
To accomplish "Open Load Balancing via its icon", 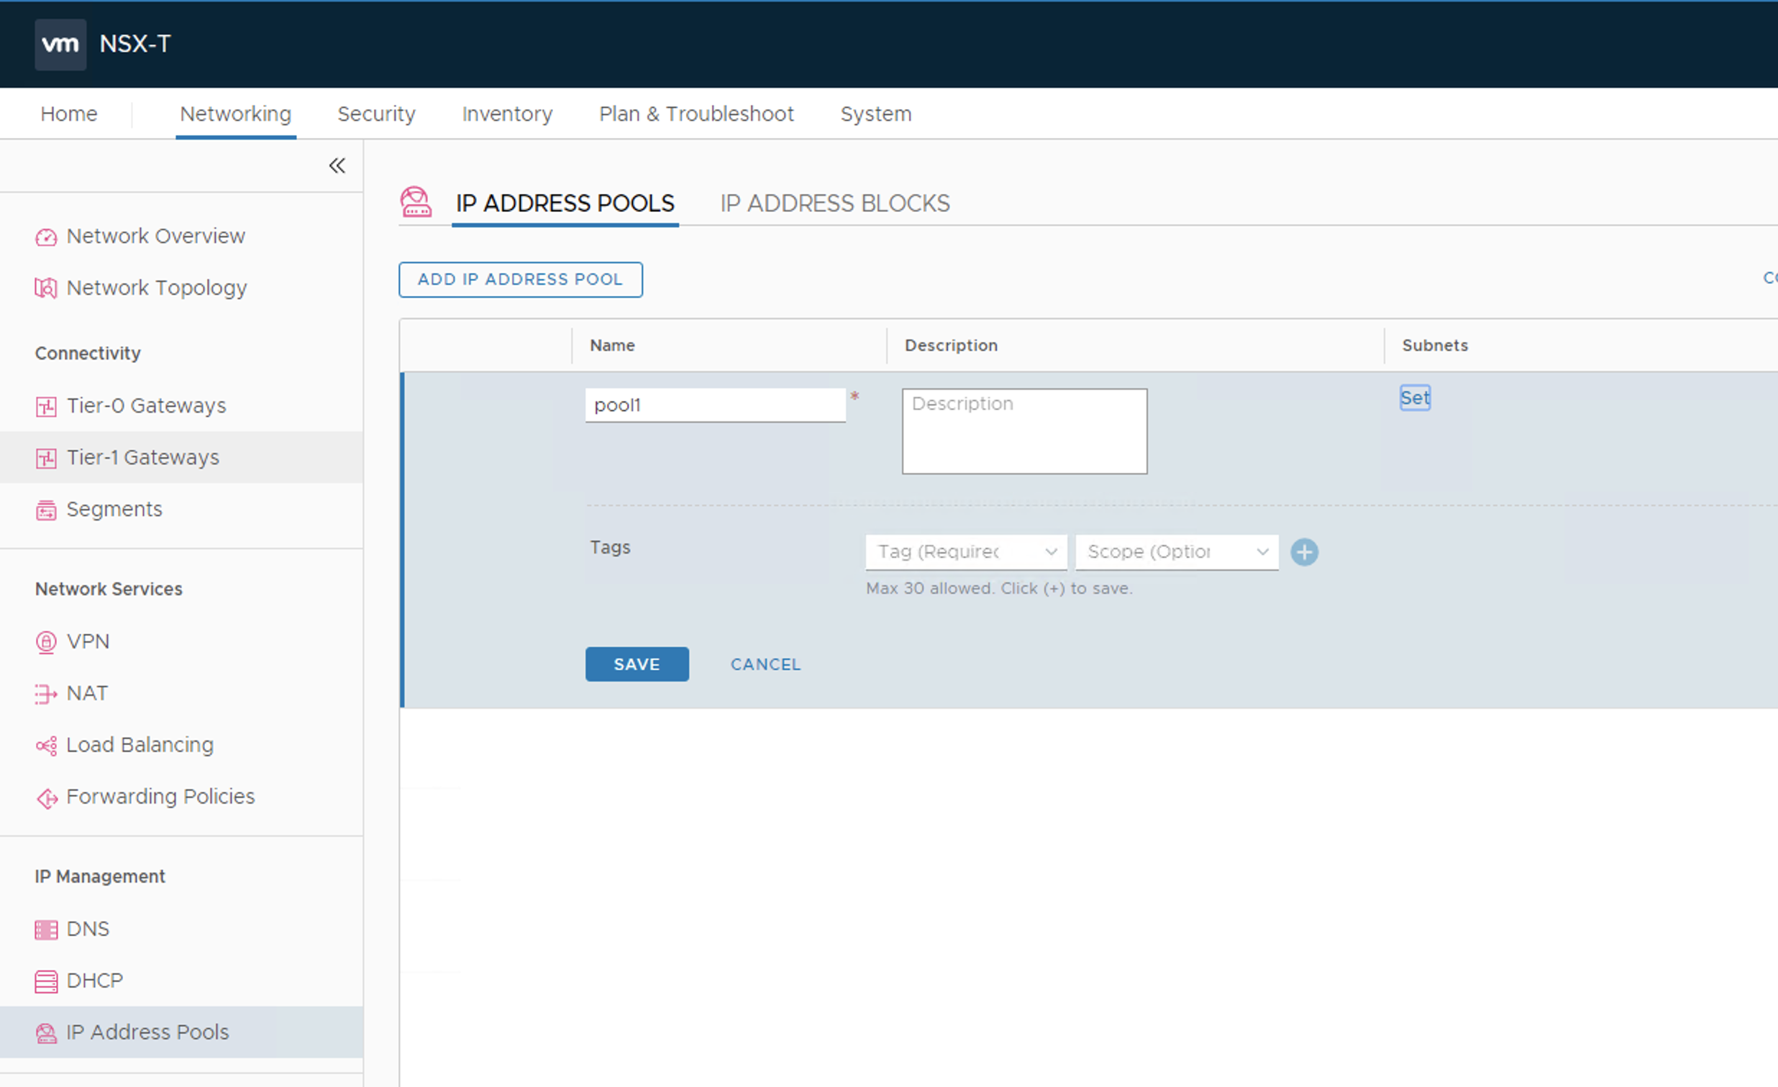I will (x=46, y=745).
